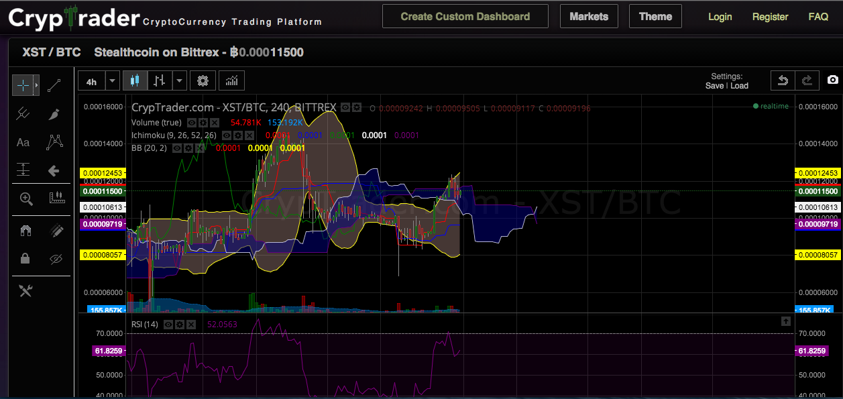The height and width of the screenshot is (399, 843).
Task: Click the 4h interval button
Action: pos(92,80)
